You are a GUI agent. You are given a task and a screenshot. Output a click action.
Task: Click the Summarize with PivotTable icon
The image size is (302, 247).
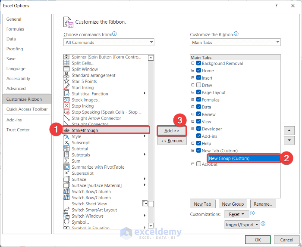coord(66,167)
